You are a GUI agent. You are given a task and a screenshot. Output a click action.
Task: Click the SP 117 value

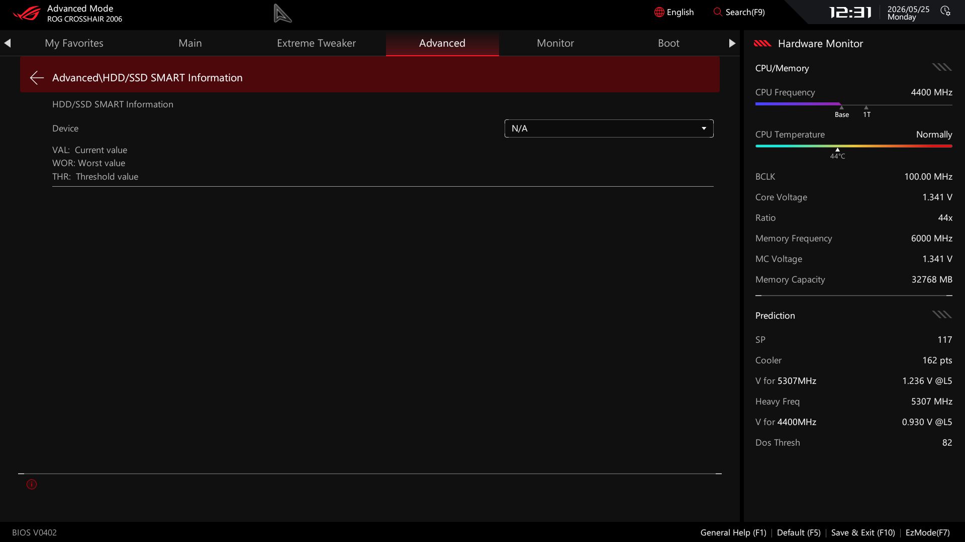pyautogui.click(x=944, y=340)
